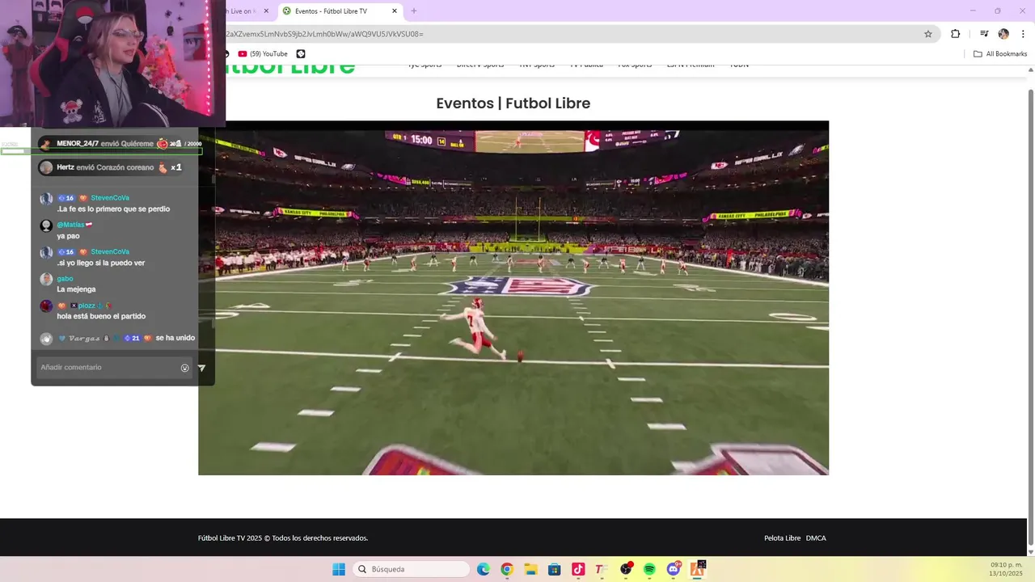1035x582 pixels.
Task: Click the @Matías username in chat
Action: tap(70, 225)
